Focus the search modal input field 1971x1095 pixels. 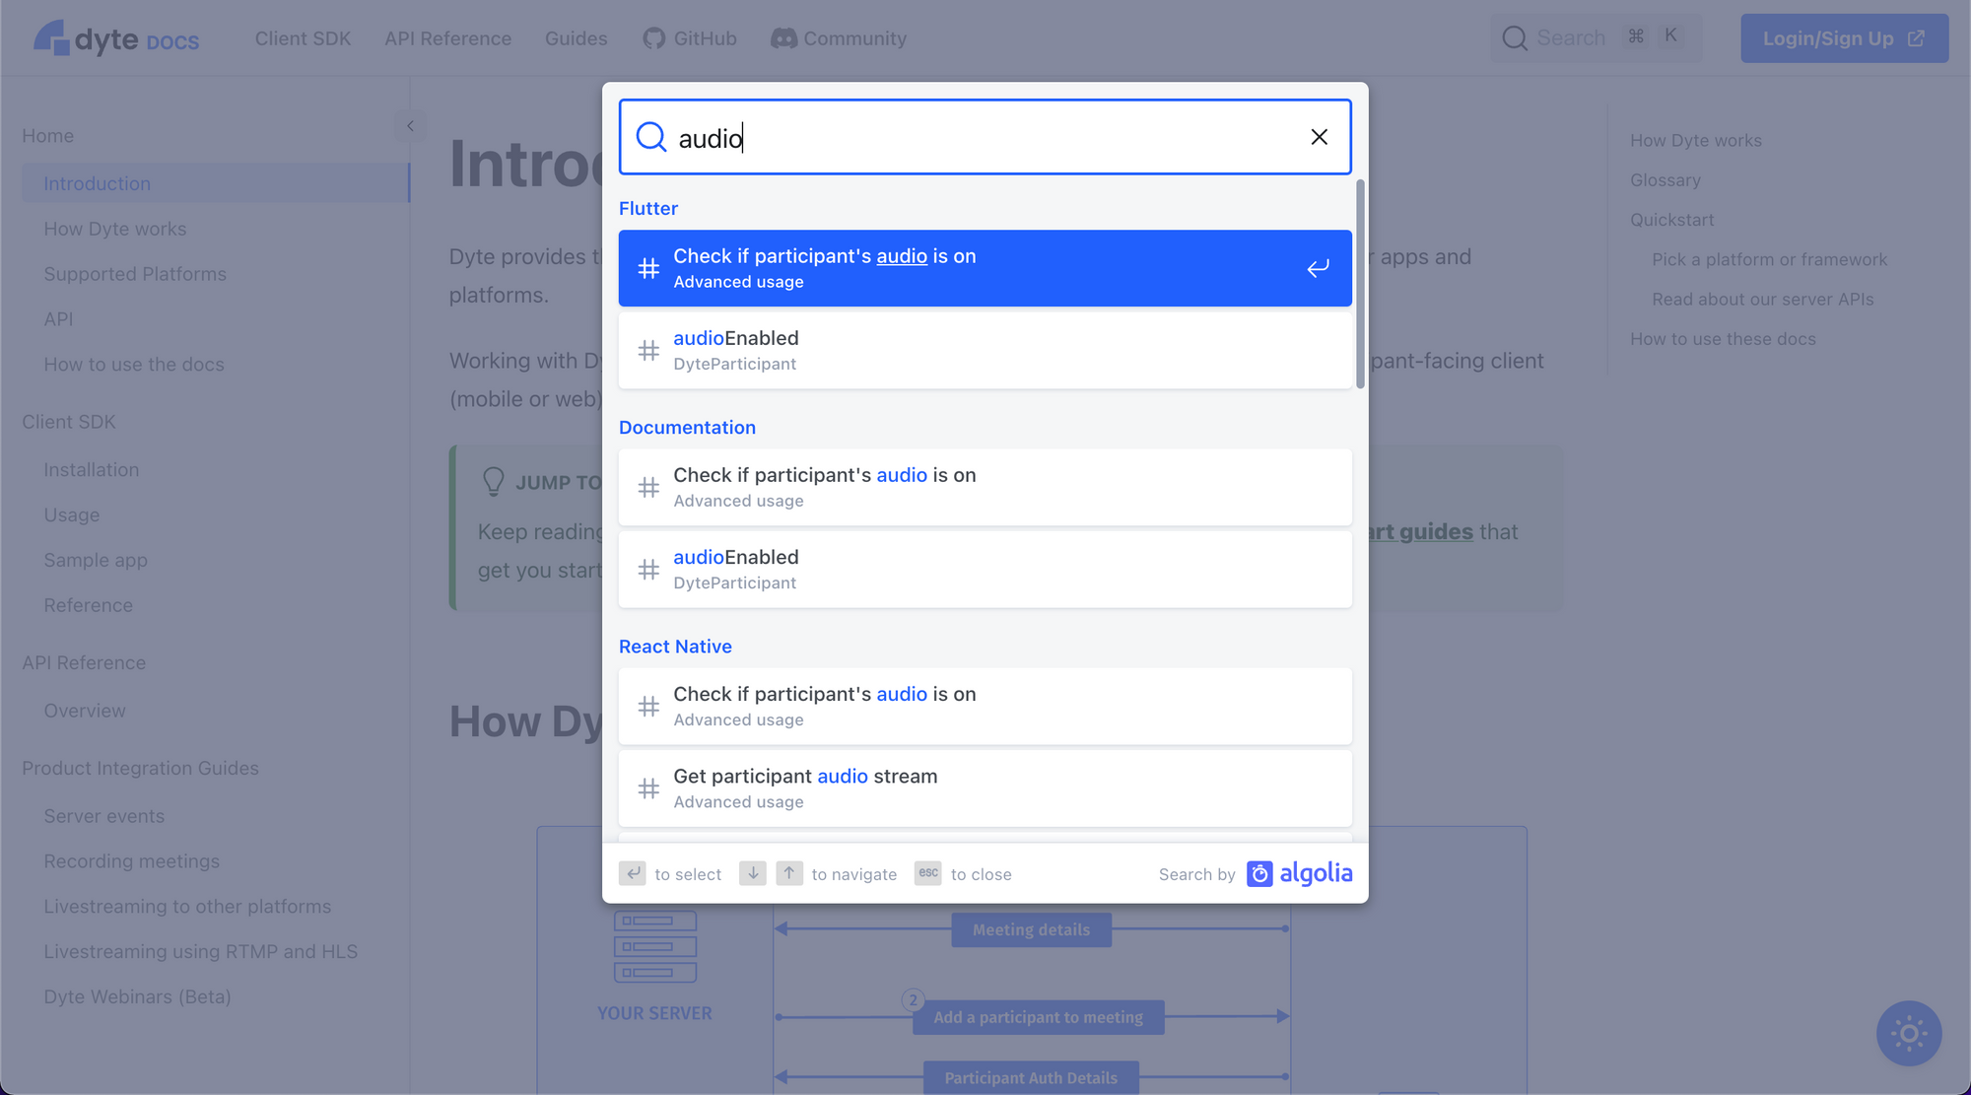pyautogui.click(x=985, y=137)
